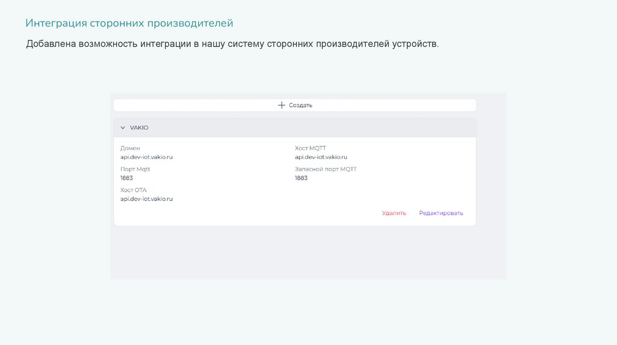This screenshot has width=617, height=345.
Task: Click the Запасной порт MQTT value 1883
Action: 301,178
